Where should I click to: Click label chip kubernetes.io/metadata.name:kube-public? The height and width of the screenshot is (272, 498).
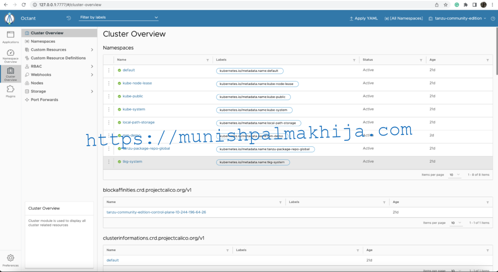pos(253,97)
